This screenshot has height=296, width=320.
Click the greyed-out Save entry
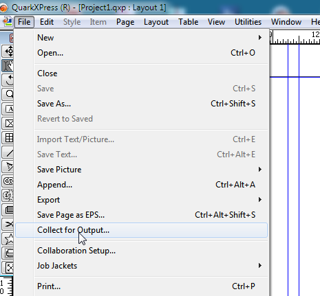coord(141,89)
